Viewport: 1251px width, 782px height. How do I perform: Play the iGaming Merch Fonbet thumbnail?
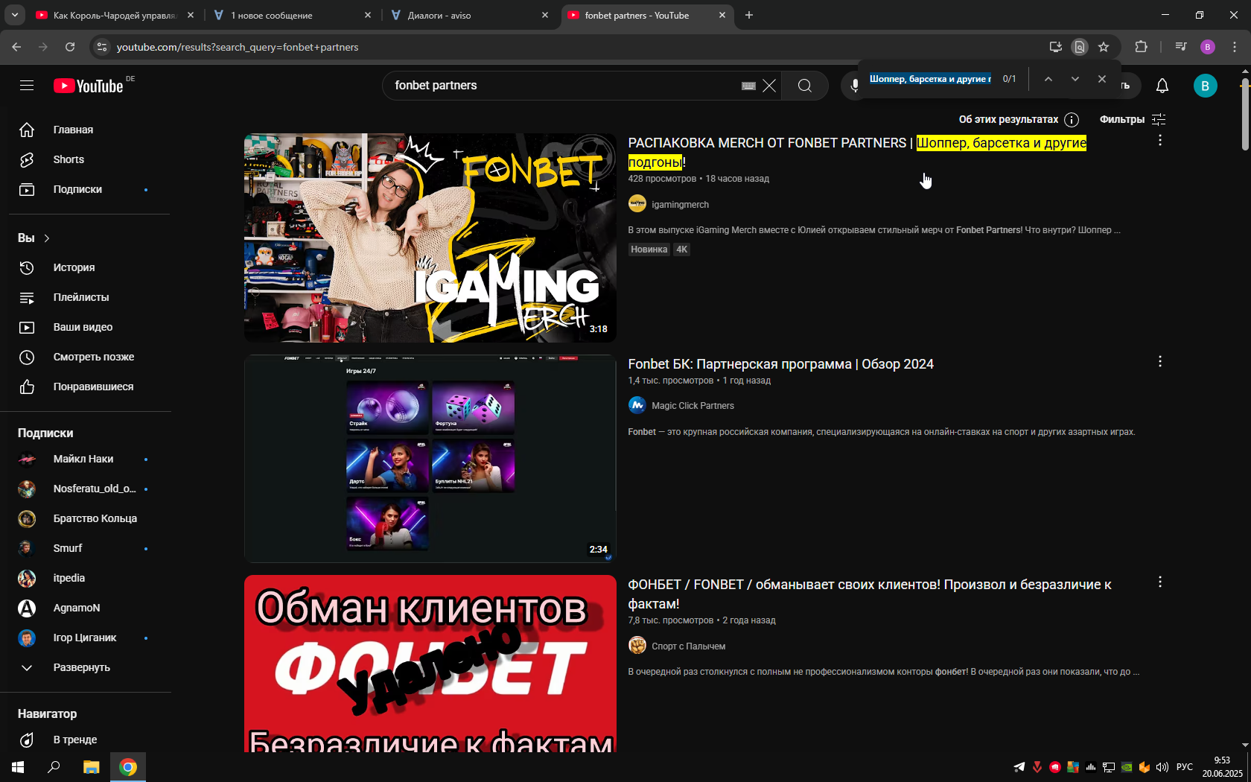(x=430, y=238)
